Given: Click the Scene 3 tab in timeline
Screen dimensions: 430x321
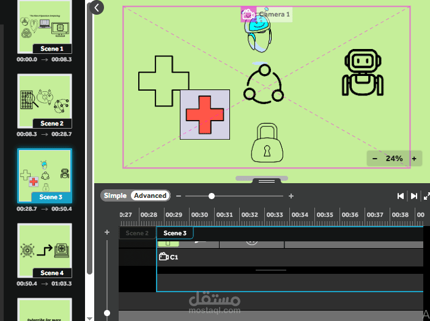Looking at the screenshot, I should click(175, 233).
